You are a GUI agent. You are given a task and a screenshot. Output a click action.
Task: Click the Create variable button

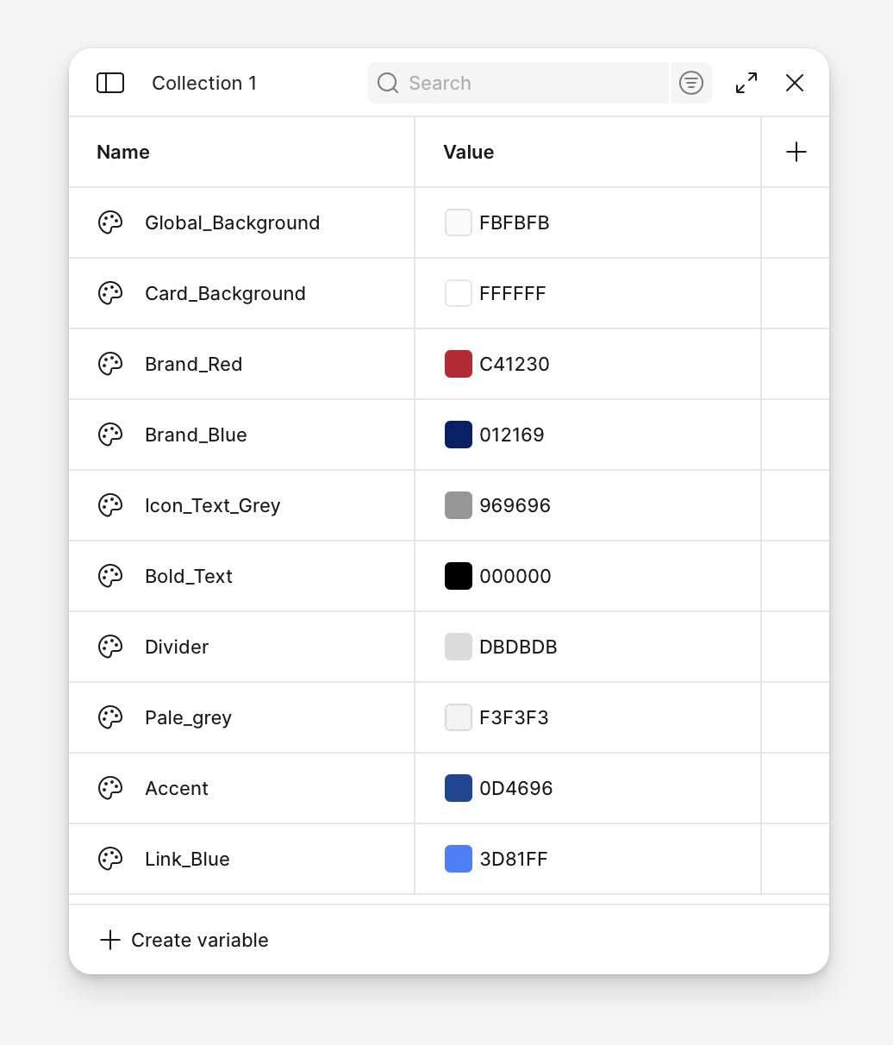183,940
